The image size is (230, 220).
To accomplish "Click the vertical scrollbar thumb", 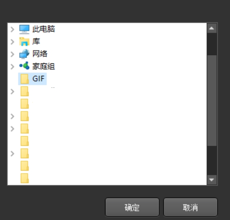I will [212, 101].
